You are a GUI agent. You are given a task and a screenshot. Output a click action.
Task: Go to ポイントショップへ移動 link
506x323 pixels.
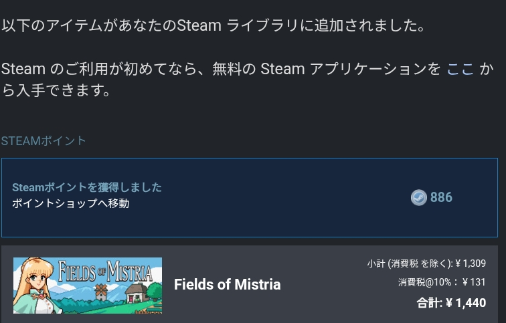(x=71, y=203)
